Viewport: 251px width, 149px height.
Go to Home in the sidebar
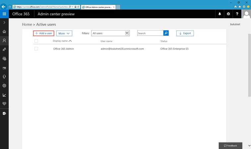coord(4,31)
